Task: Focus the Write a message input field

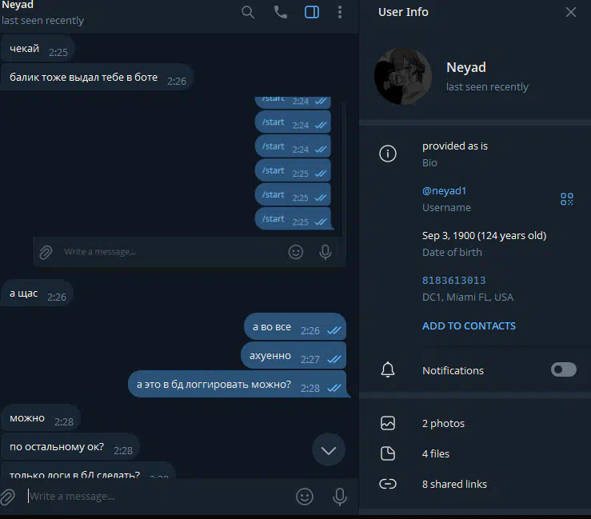Action: [158, 497]
